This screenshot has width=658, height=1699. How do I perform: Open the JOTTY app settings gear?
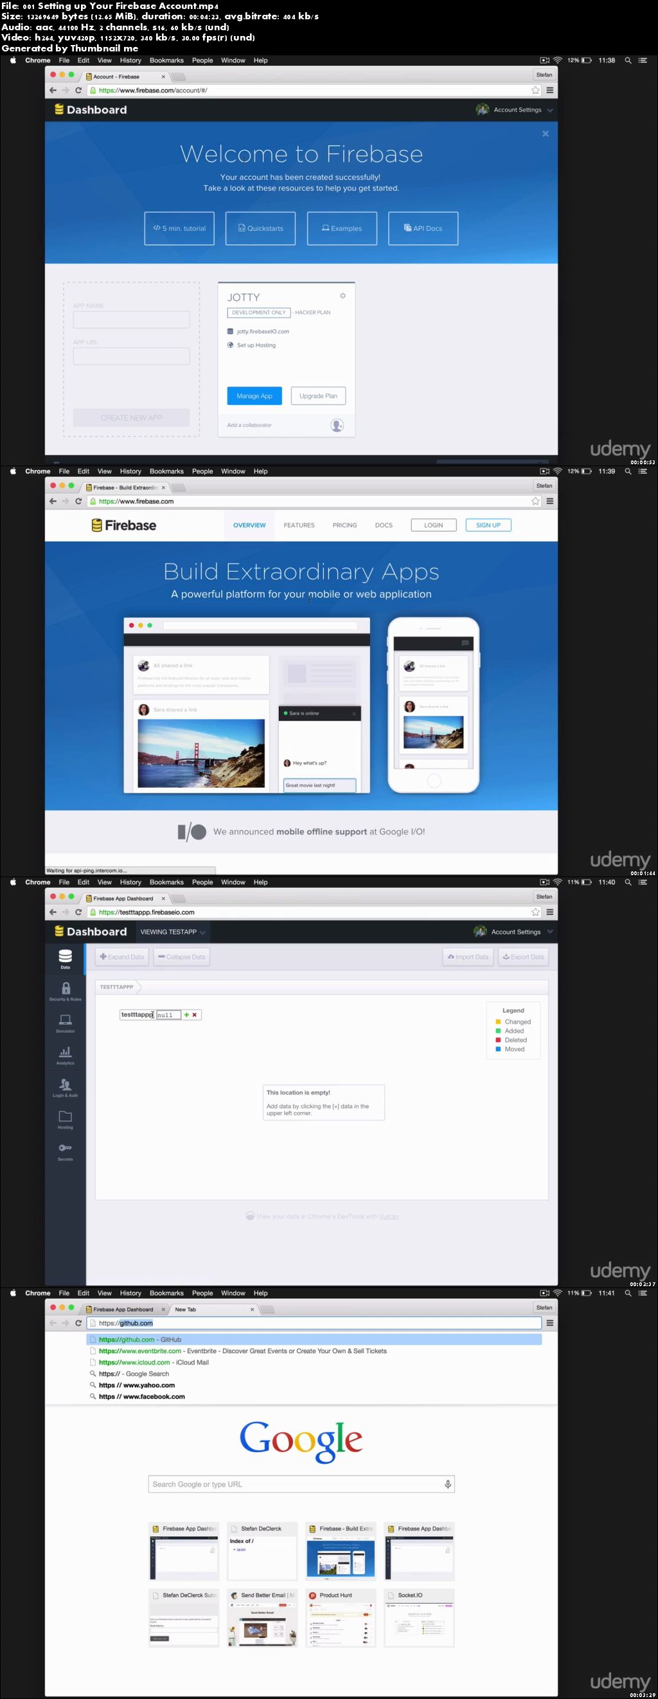[343, 295]
